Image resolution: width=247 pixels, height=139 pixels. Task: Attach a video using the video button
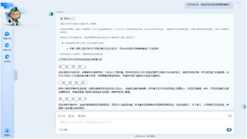(82, 116)
